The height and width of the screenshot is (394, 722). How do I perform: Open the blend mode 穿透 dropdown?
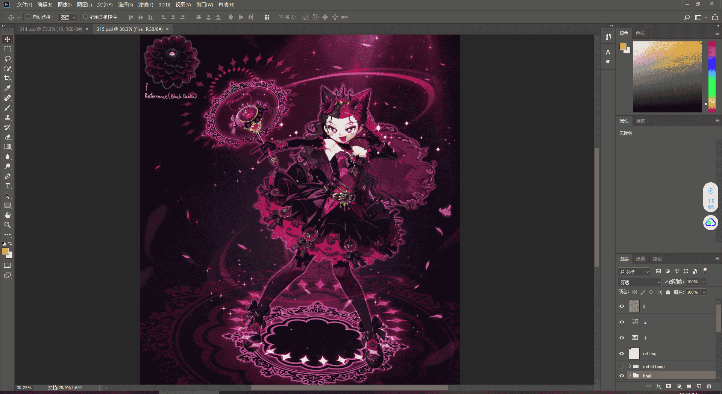pyautogui.click(x=639, y=282)
